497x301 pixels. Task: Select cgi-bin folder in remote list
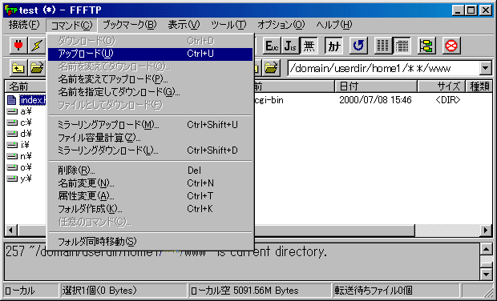click(269, 100)
